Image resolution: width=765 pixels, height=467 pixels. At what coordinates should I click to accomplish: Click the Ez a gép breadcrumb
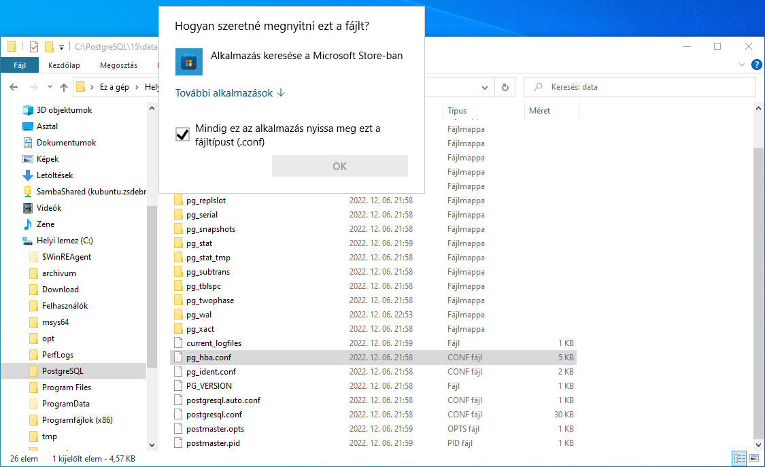114,87
